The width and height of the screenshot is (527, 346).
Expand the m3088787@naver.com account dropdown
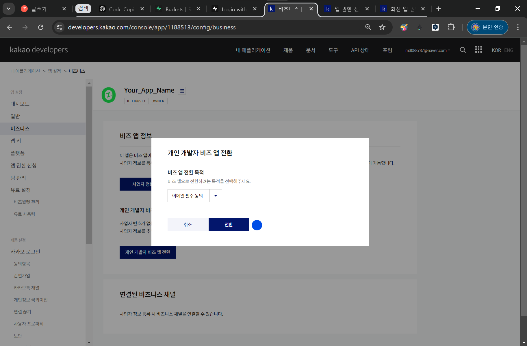427,50
